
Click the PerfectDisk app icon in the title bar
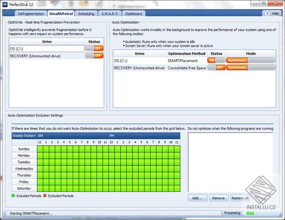click(5, 4)
